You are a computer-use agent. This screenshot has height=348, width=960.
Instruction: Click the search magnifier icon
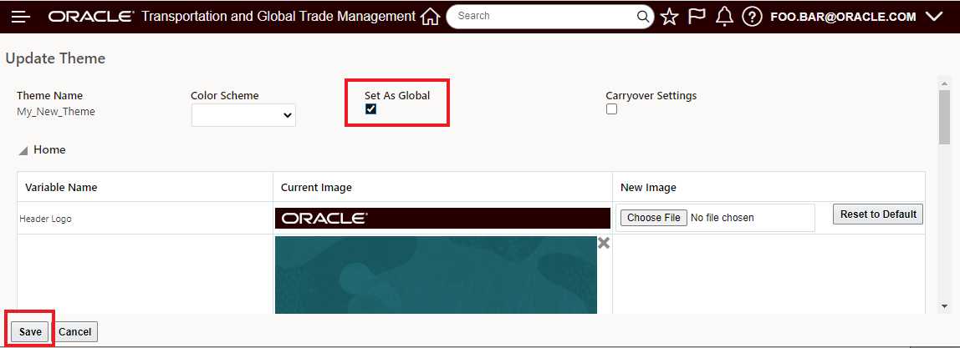point(643,17)
